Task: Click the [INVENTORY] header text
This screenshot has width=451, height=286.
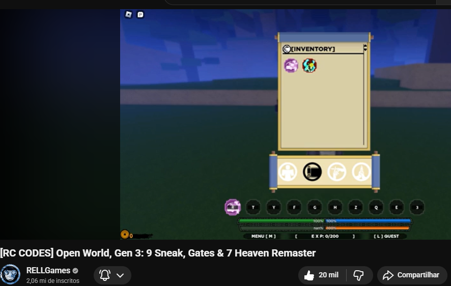Action: [x=313, y=49]
